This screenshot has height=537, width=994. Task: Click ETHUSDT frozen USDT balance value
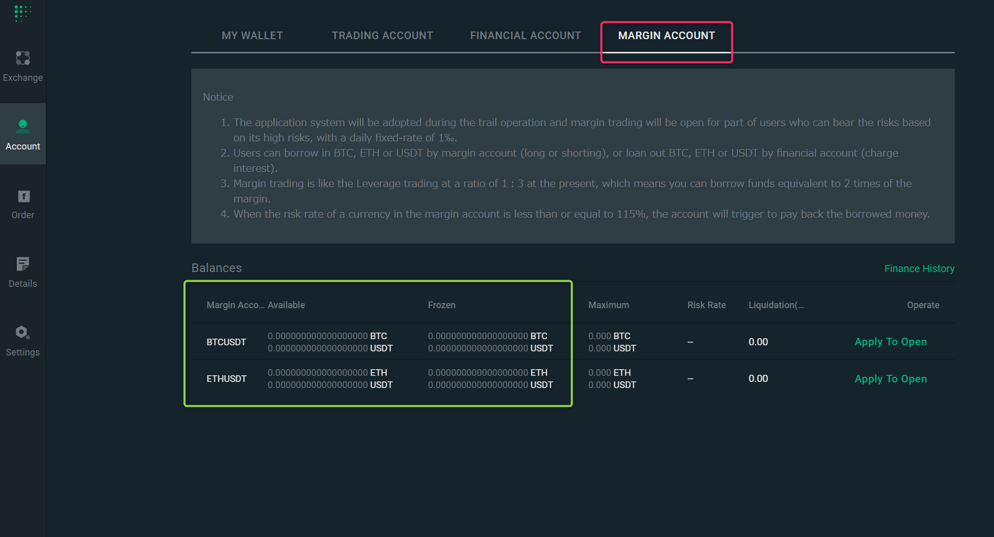491,385
